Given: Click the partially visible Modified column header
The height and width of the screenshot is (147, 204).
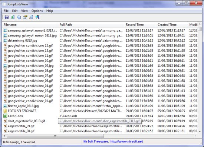Looking at the screenshot, I should point(193,24).
